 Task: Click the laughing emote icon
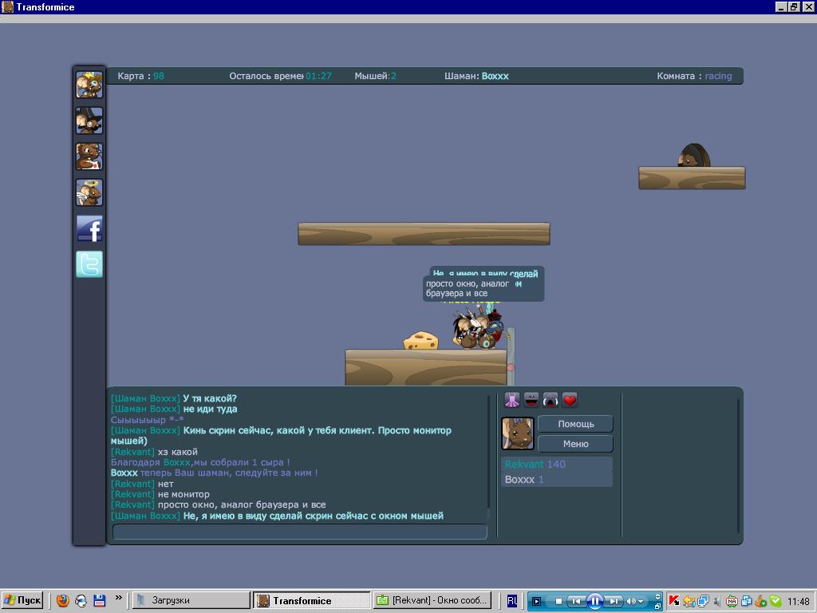[x=531, y=400]
